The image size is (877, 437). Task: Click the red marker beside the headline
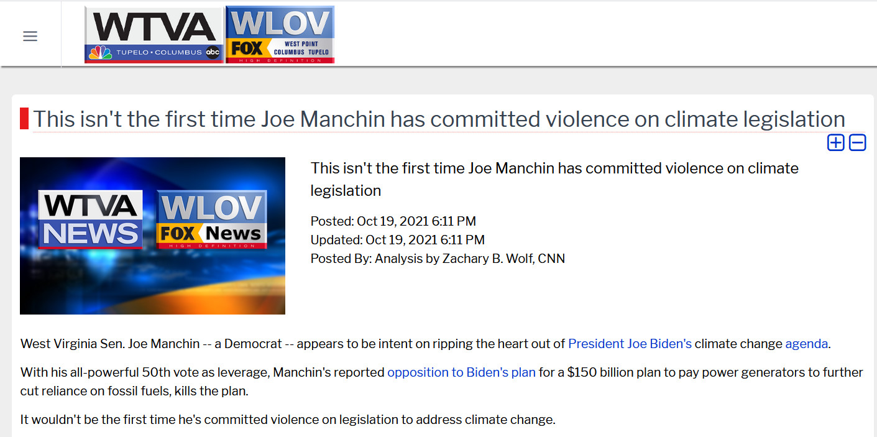click(x=24, y=119)
